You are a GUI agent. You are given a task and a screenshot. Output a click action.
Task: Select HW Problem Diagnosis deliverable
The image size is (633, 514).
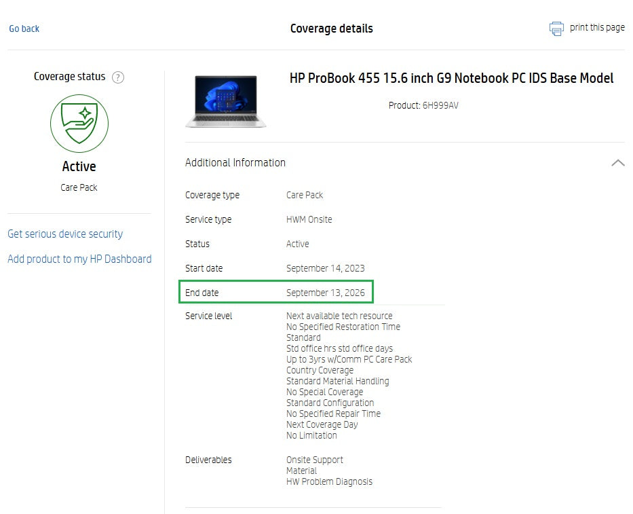click(330, 481)
